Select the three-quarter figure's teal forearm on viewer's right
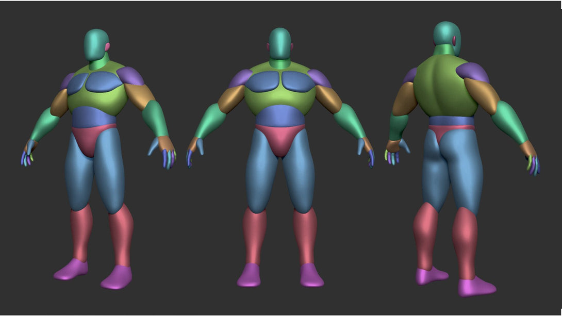The image size is (562, 316). (155, 118)
